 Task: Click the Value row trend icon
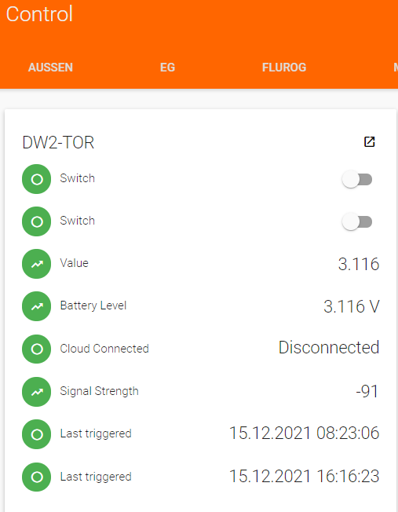37,264
